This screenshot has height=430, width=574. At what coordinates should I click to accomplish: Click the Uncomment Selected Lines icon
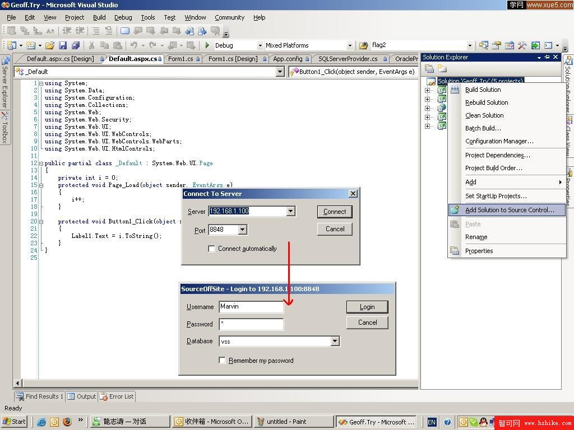109,31
